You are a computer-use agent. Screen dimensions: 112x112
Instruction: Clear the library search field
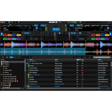click(x=111, y=57)
